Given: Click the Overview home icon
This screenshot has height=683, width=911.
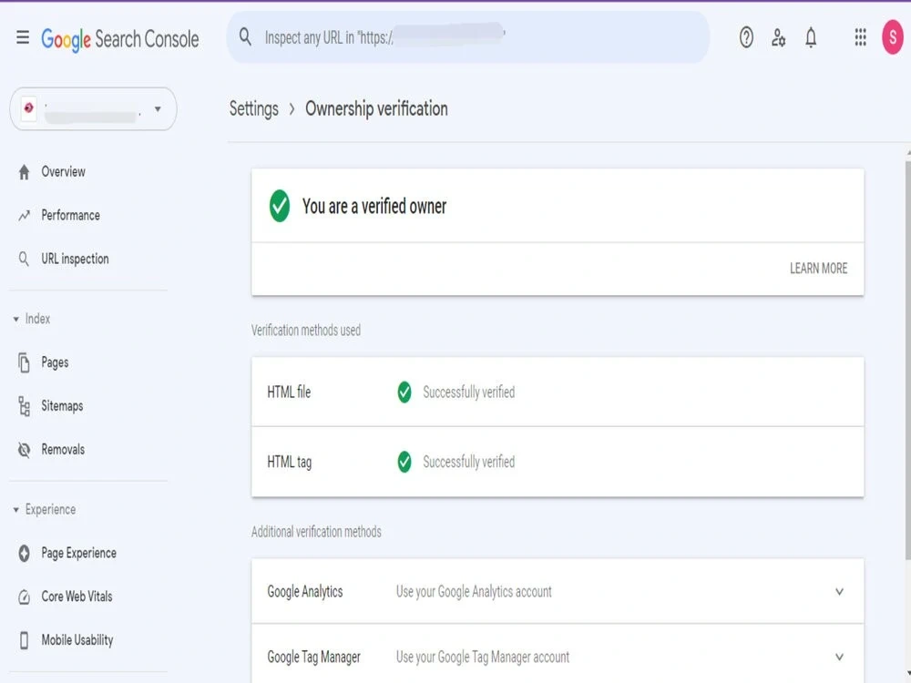Looking at the screenshot, I should coord(24,172).
